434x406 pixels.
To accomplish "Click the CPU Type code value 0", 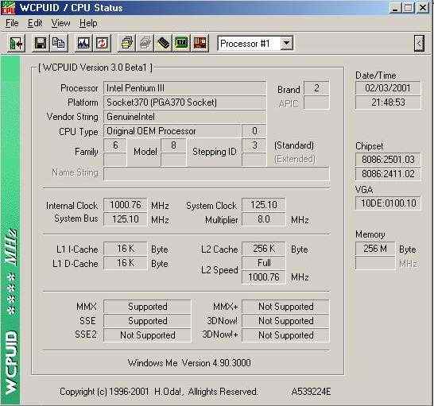I will coord(254,131).
